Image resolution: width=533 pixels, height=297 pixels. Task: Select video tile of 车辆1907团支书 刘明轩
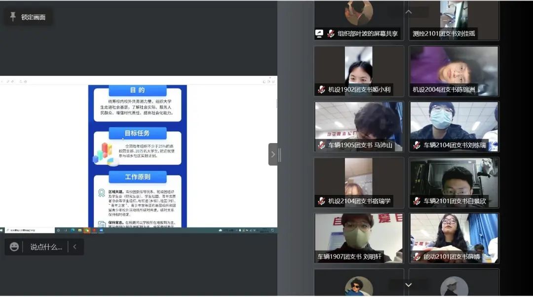pyautogui.click(x=358, y=237)
